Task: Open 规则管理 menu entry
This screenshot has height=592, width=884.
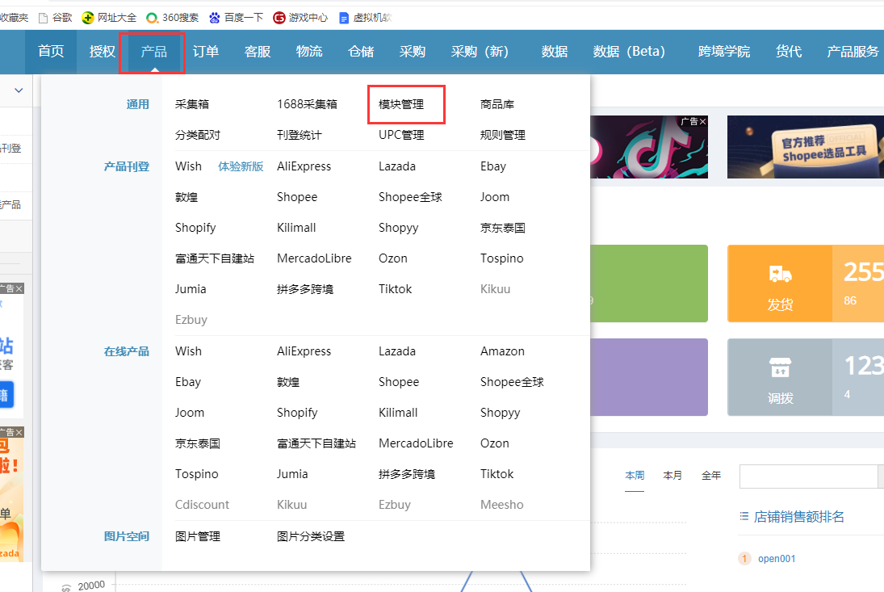Action: [x=502, y=135]
